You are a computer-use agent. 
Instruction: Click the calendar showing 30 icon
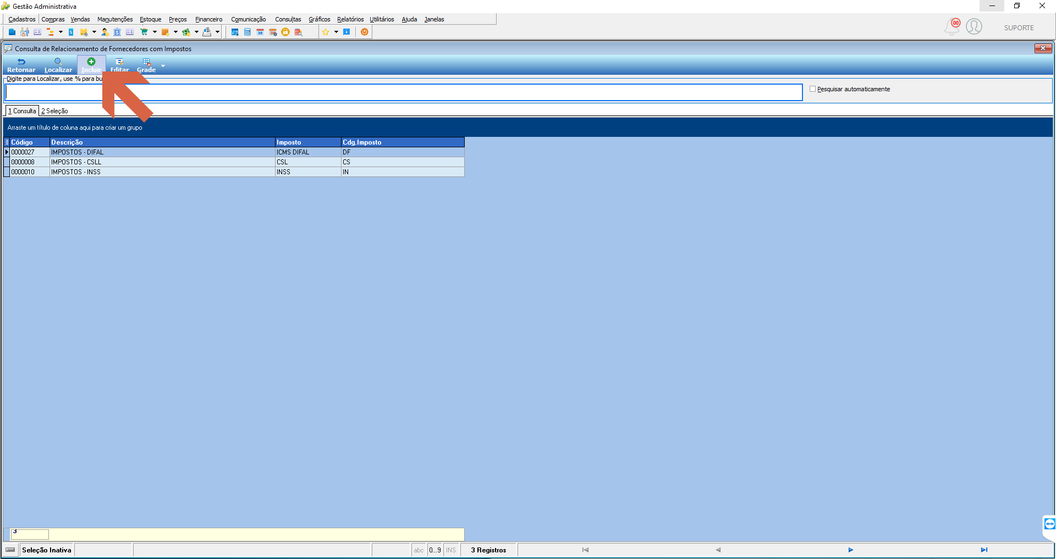tap(260, 32)
